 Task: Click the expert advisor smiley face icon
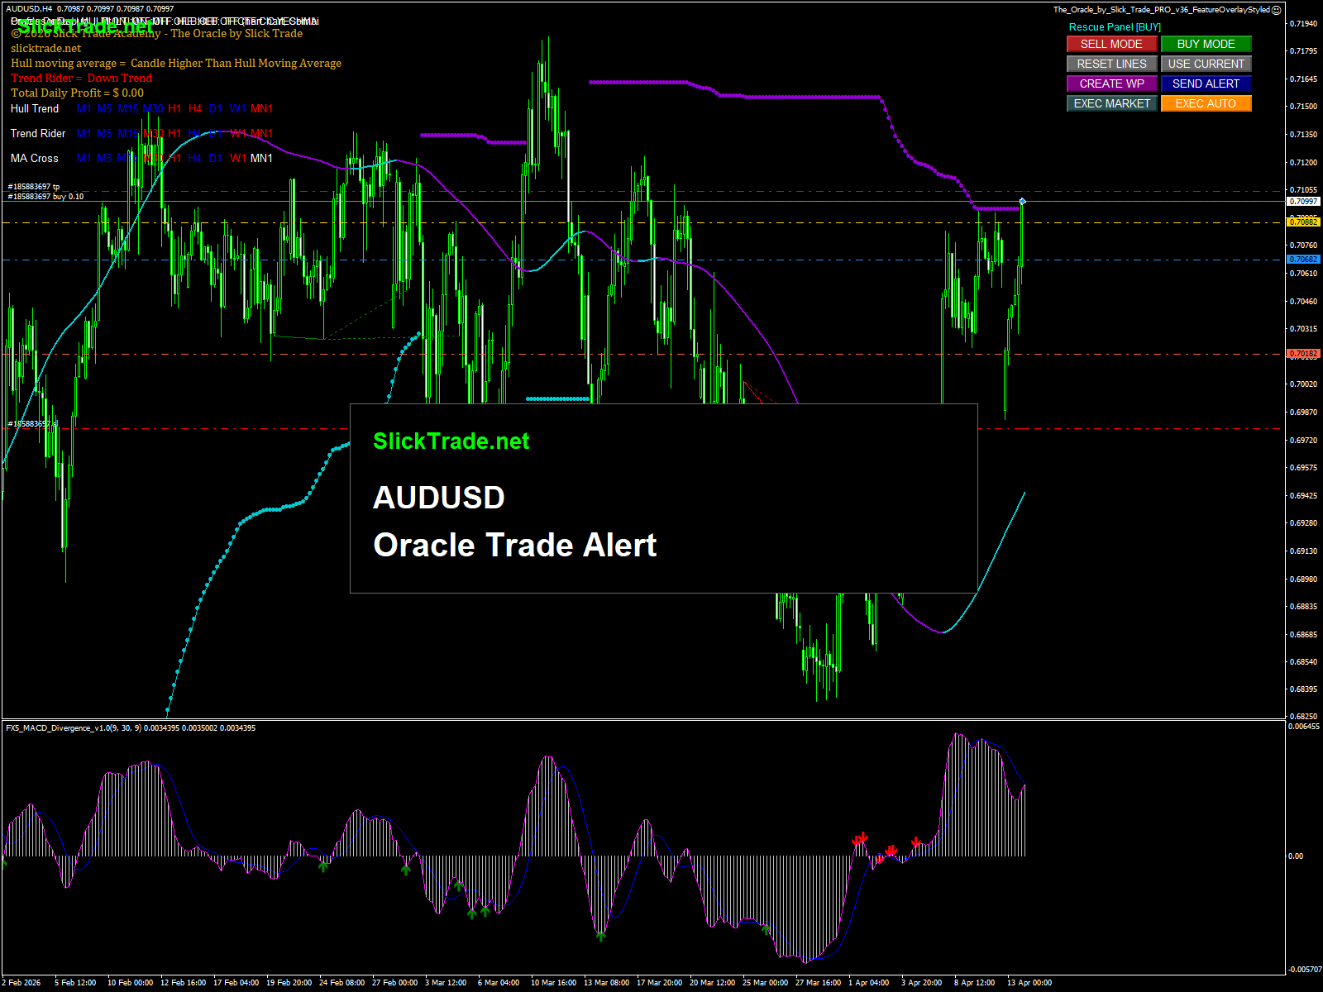(1277, 10)
